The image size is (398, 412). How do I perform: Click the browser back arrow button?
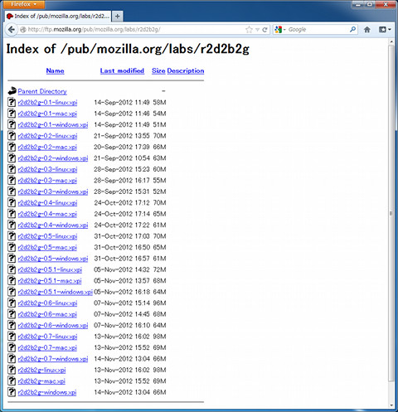12,30
